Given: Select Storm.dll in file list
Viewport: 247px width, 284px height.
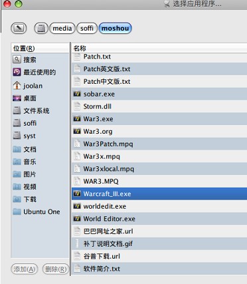Looking at the screenshot, I should [x=159, y=106].
